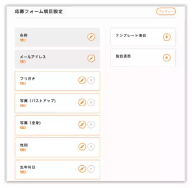This screenshot has width=192, height=188.
Task: Remove the 生年月日 field
Action: pyautogui.click(x=91, y=168)
